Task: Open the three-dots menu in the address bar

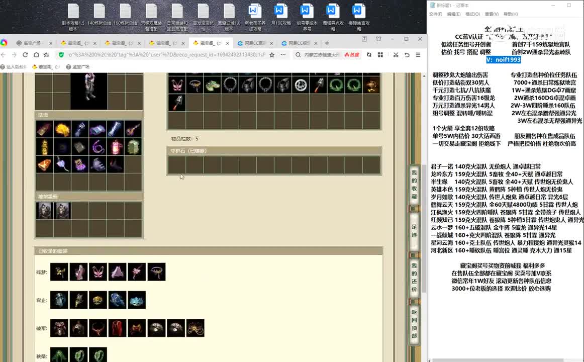Action: (x=283, y=55)
